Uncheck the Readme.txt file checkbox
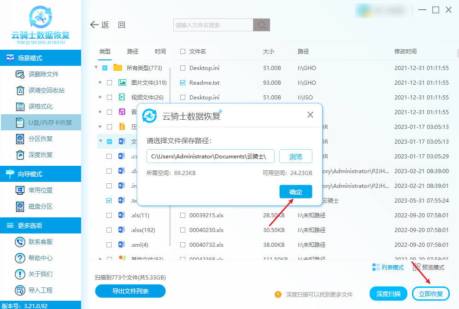The width and height of the screenshot is (459, 309). coord(183,83)
